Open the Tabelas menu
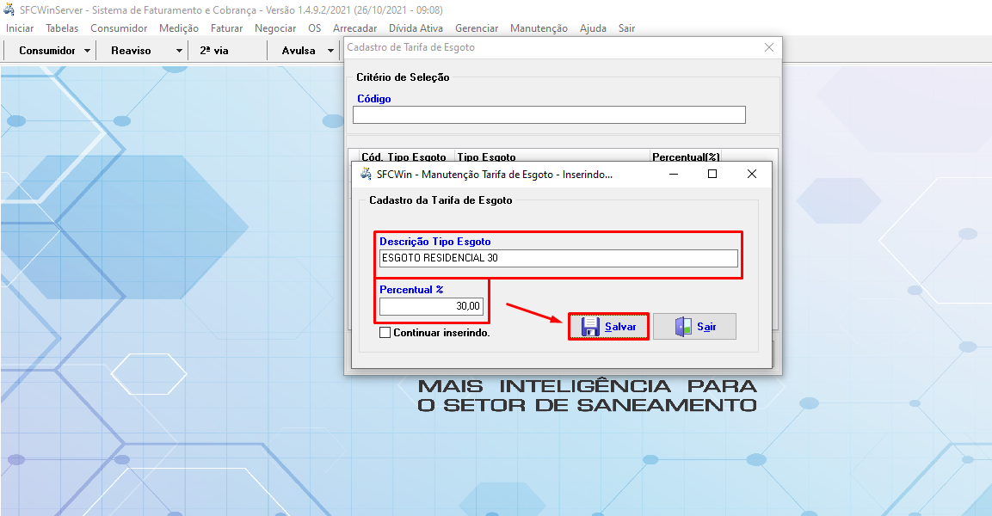The width and height of the screenshot is (992, 516). coord(62,28)
